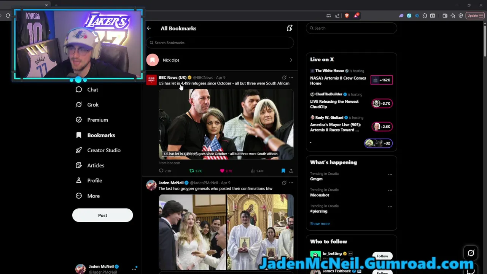This screenshot has height=274, width=487.
Task: Reply to the BBC News post
Action: 165,171
